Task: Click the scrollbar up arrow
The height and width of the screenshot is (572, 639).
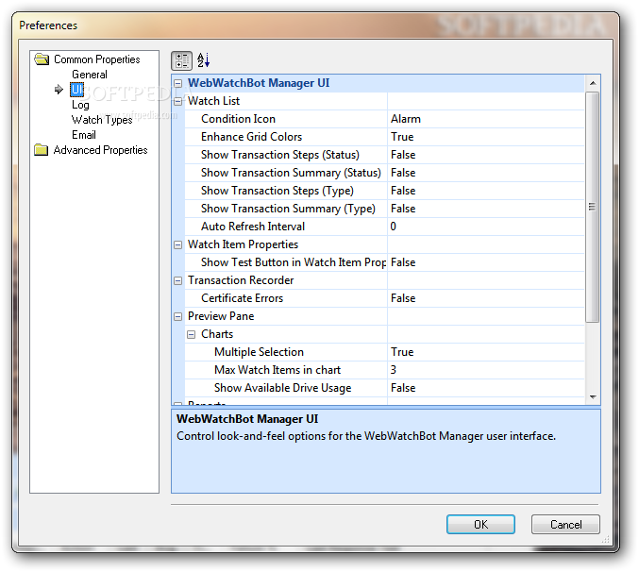Action: coord(593,83)
